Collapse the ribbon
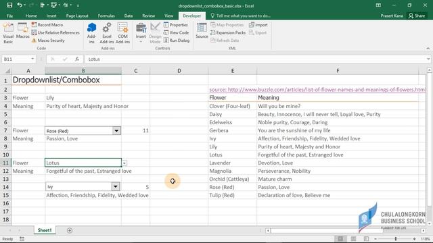 point(428,48)
